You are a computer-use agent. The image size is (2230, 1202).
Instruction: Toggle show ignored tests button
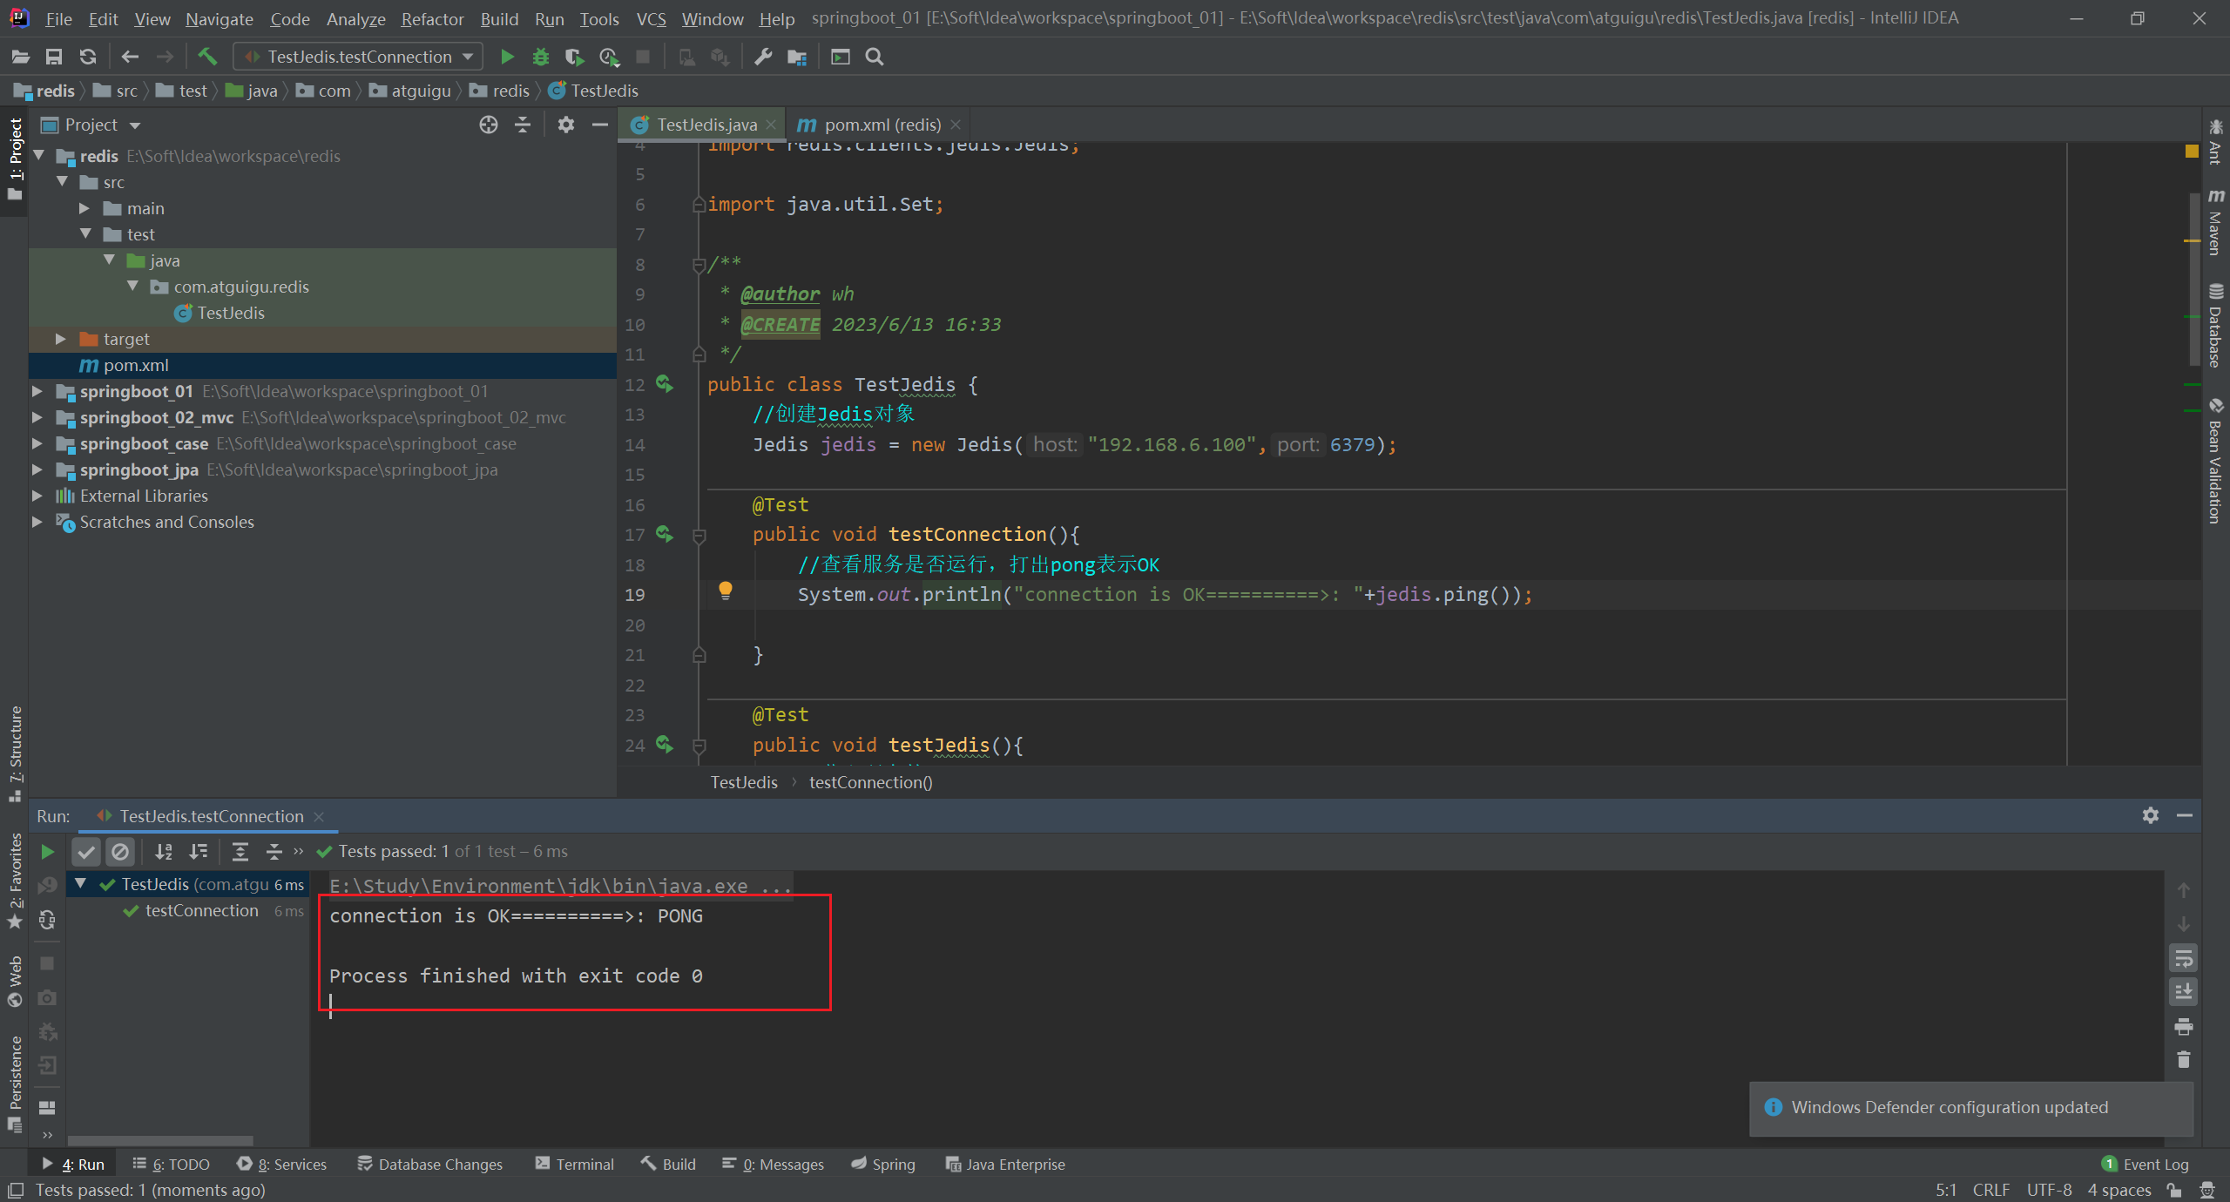tap(121, 851)
